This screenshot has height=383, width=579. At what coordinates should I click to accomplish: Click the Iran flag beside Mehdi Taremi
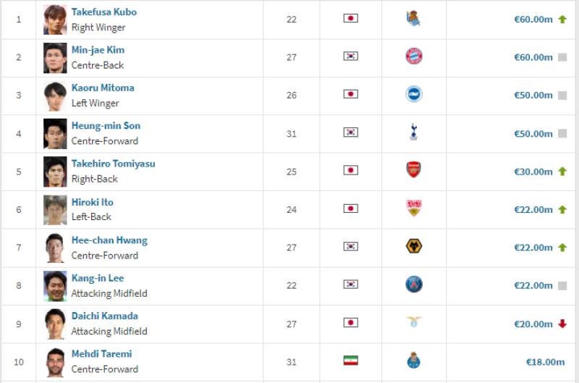coord(350,361)
